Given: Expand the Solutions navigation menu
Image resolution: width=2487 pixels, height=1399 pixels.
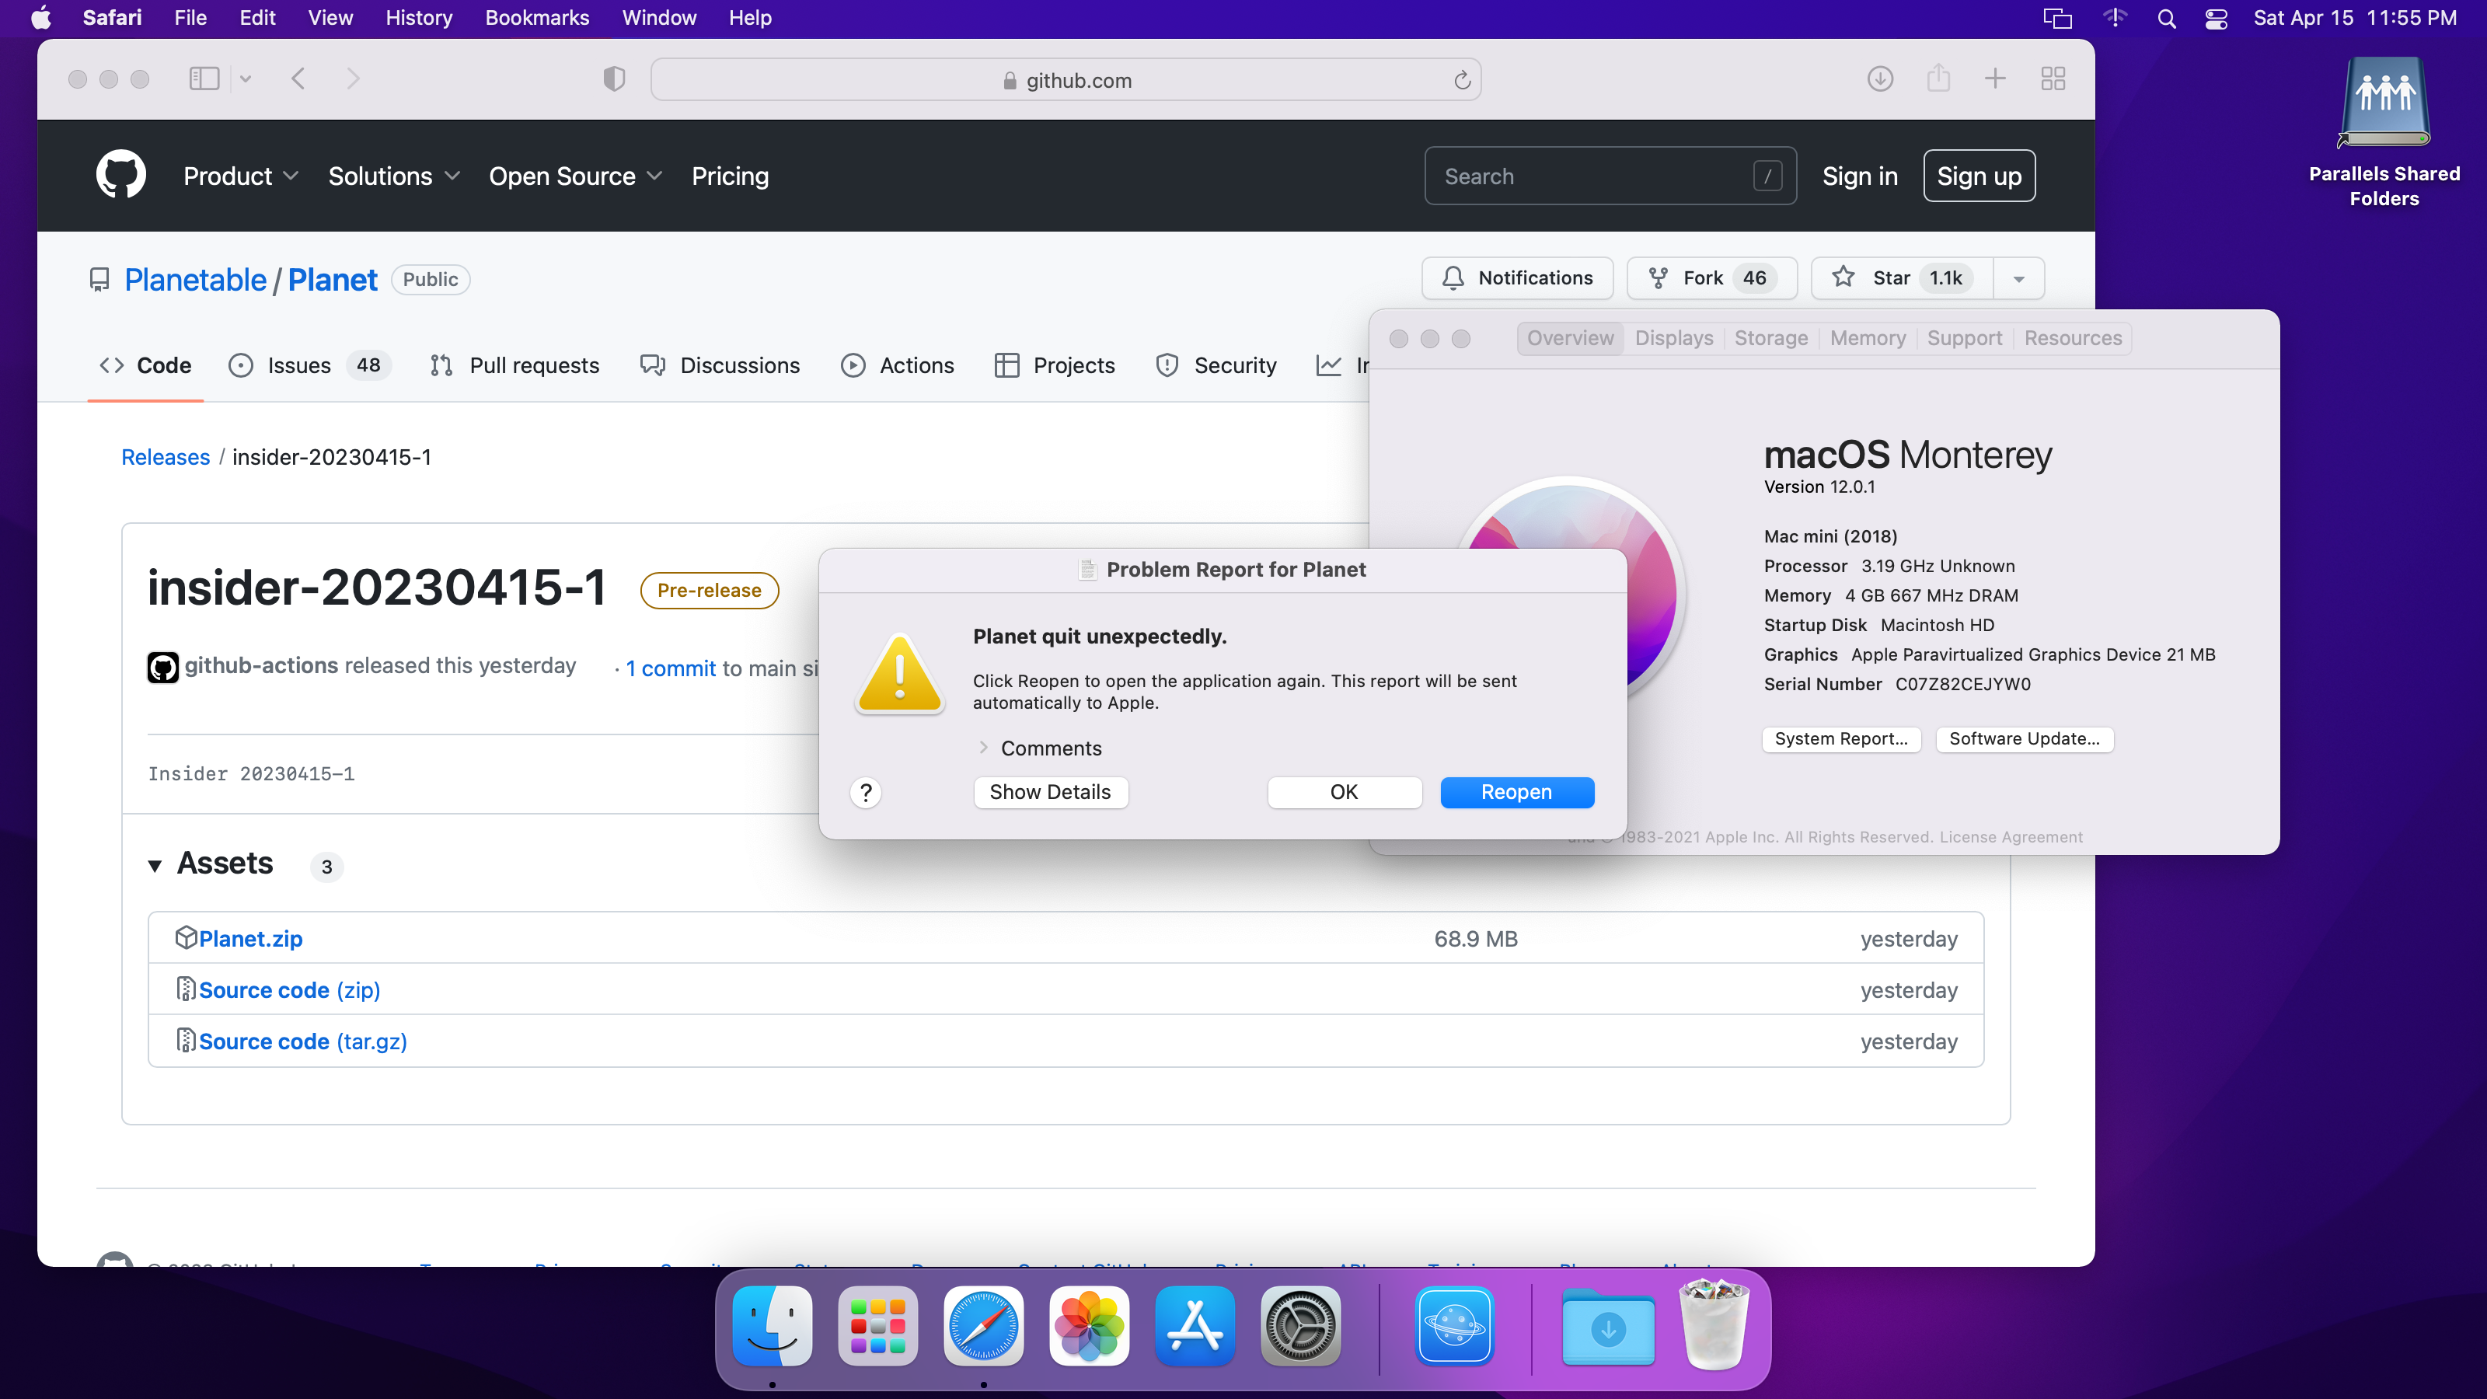Looking at the screenshot, I should coord(393,176).
